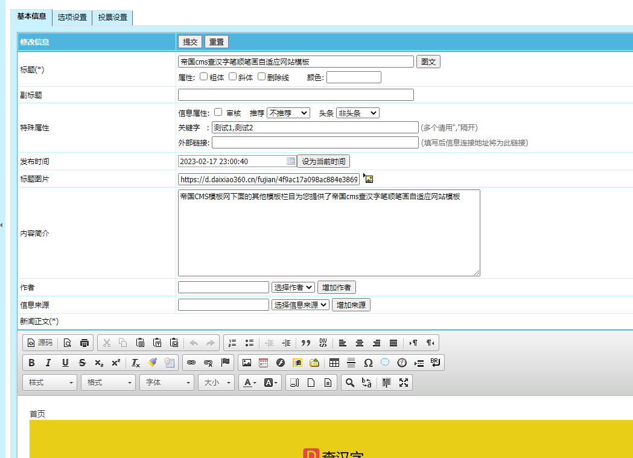This screenshot has height=458, width=633.
Task: Open the 投票设置 tab
Action: [x=113, y=17]
